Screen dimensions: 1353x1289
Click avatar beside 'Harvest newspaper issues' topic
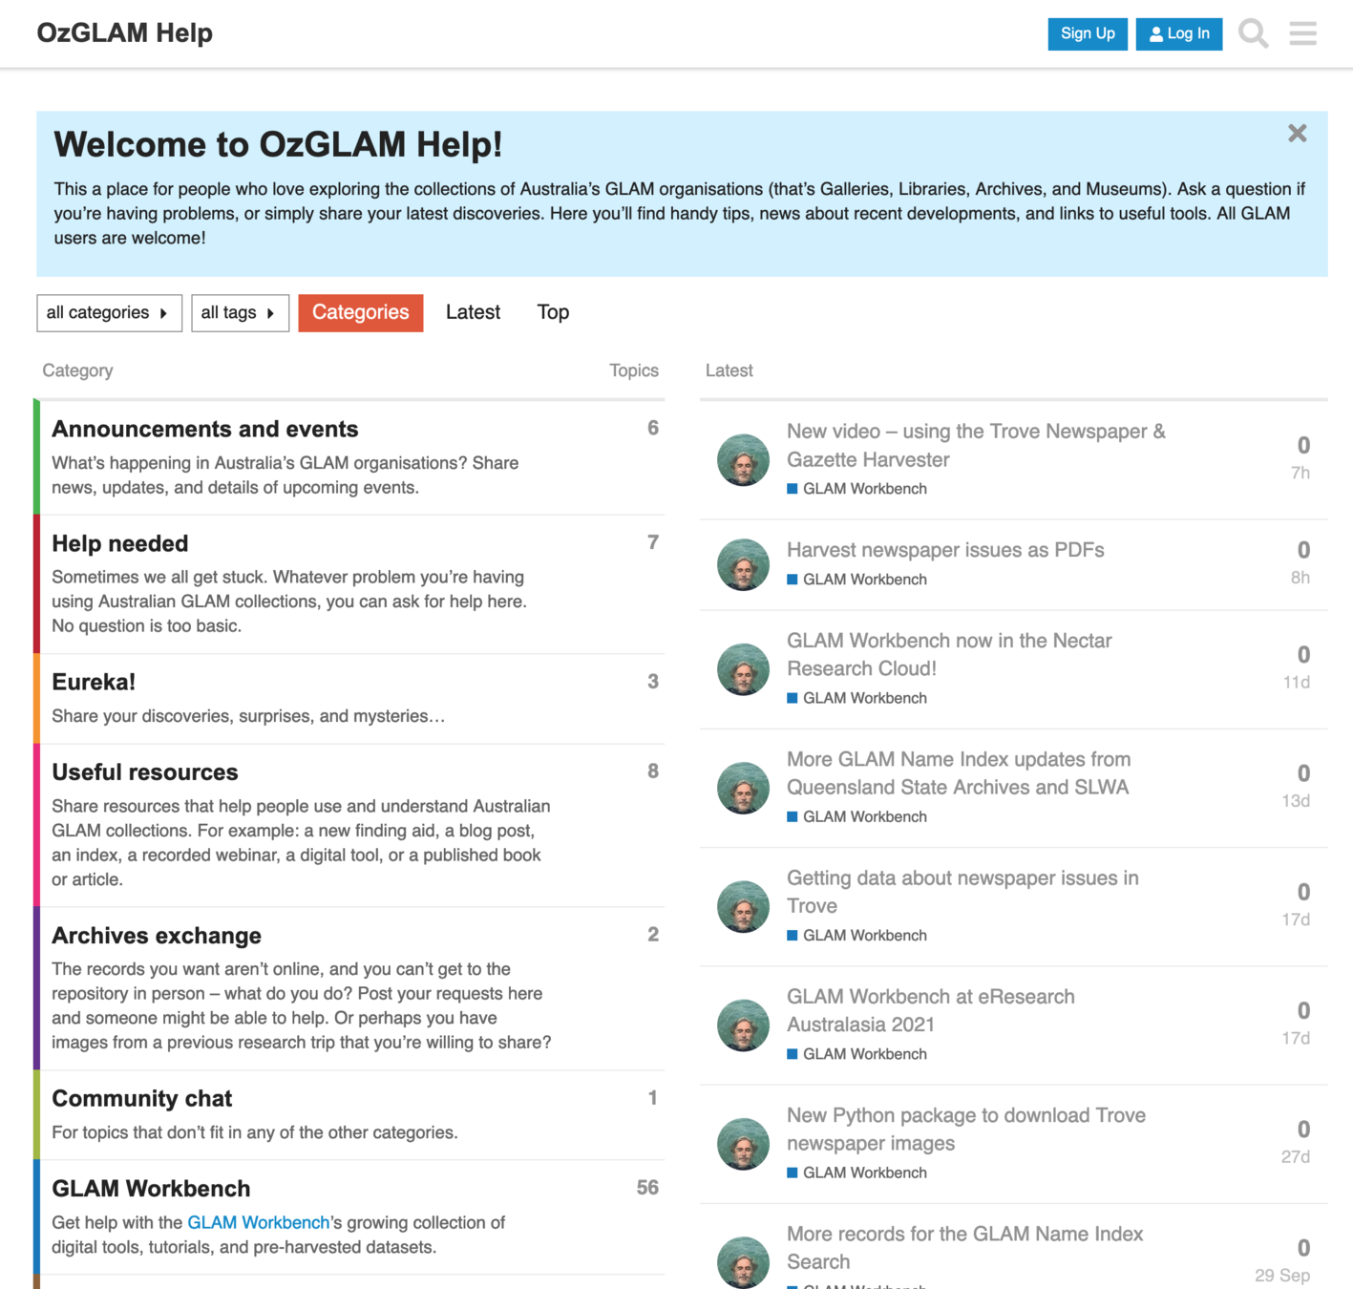pos(743,564)
